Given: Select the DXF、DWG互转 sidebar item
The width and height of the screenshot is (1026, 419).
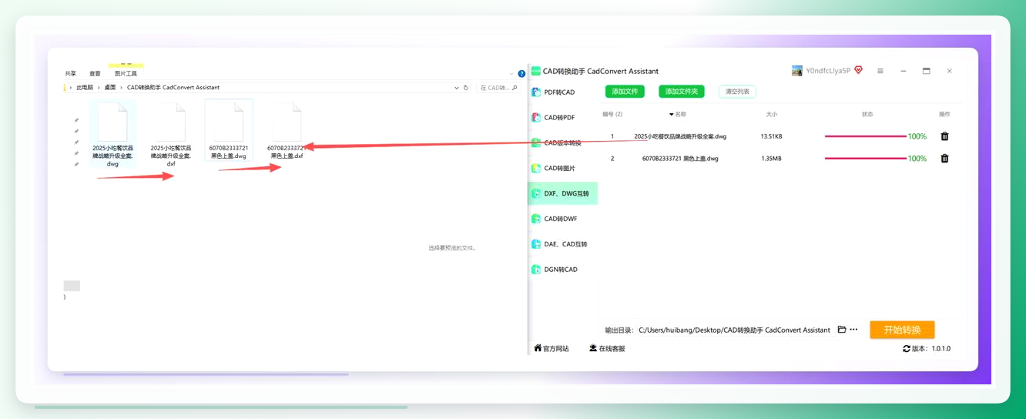Looking at the screenshot, I should [562, 193].
